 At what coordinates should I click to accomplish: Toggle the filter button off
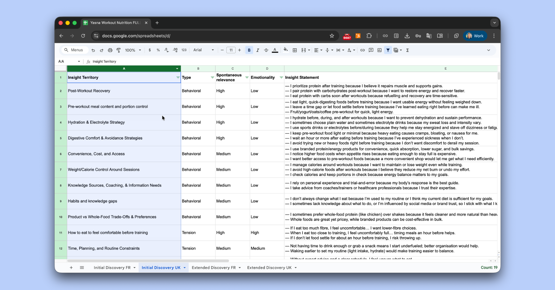388,50
